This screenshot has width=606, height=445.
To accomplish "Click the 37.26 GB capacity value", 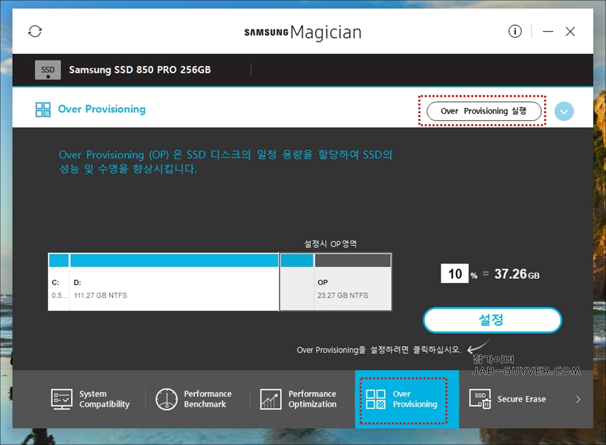I will (517, 274).
